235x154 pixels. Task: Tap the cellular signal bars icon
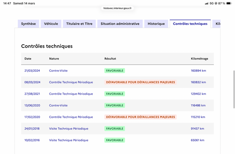[207, 3]
